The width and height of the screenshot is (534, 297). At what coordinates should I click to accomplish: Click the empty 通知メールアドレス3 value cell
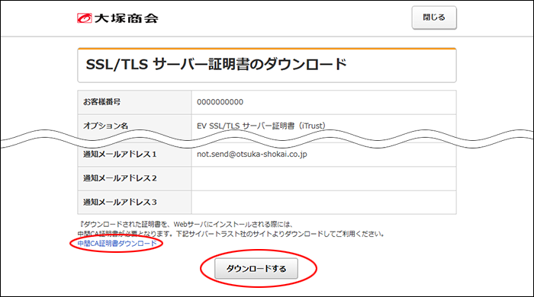(x=323, y=203)
